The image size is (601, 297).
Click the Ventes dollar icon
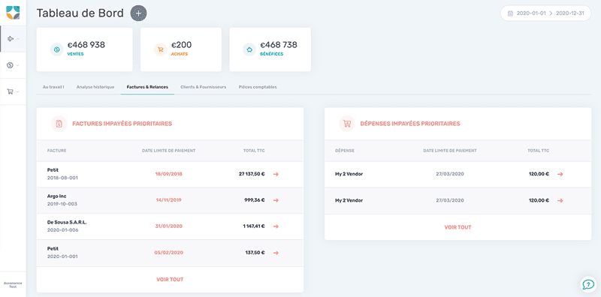[x=57, y=49]
